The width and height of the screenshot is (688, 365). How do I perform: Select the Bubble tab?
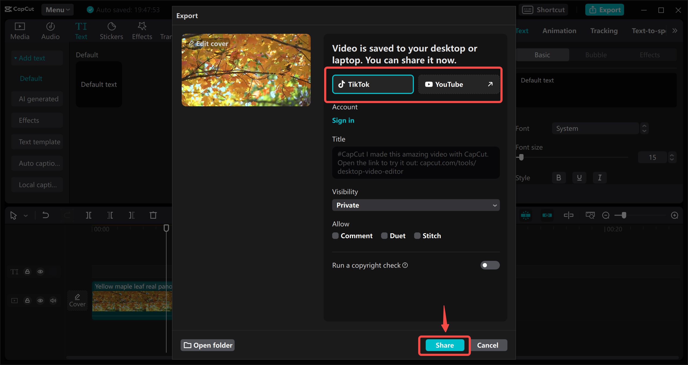point(596,55)
